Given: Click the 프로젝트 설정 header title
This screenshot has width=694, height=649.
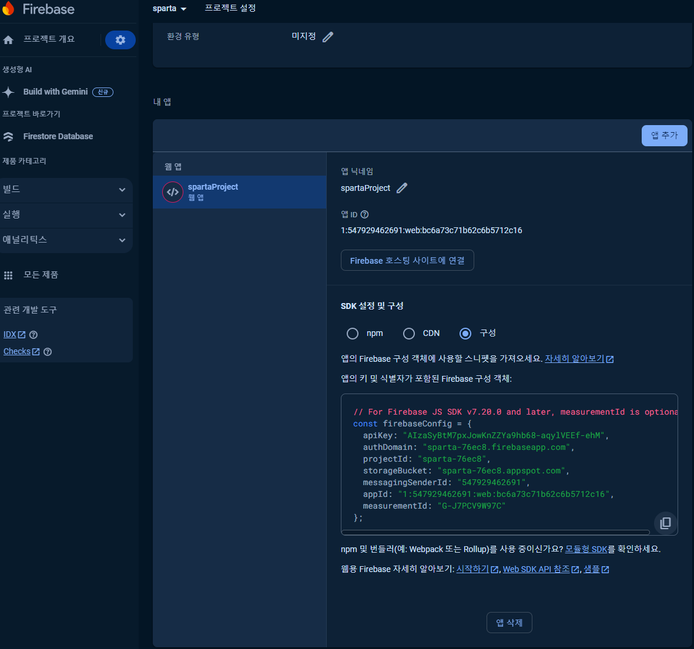Looking at the screenshot, I should click(x=230, y=8).
